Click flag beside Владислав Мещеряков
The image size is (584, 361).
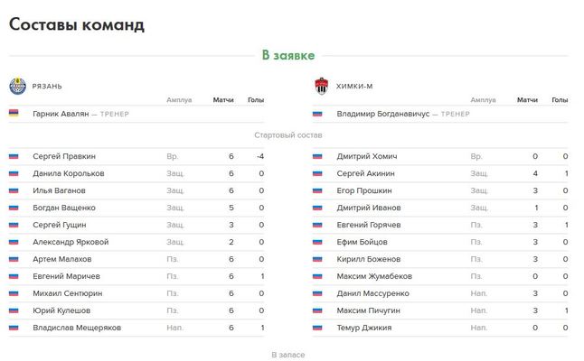click(x=14, y=328)
